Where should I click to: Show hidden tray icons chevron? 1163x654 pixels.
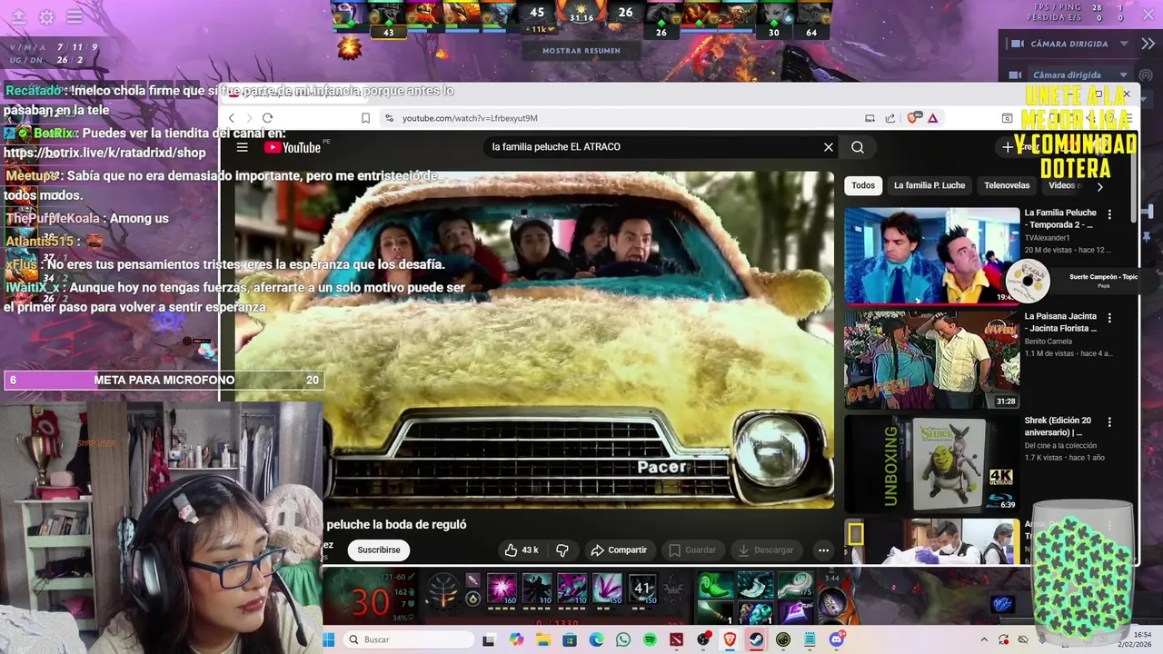[x=984, y=639]
